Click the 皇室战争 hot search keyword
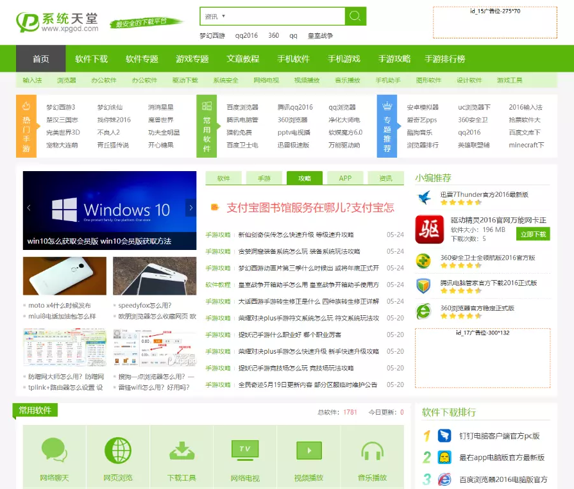The width and height of the screenshot is (574, 489). (320, 35)
